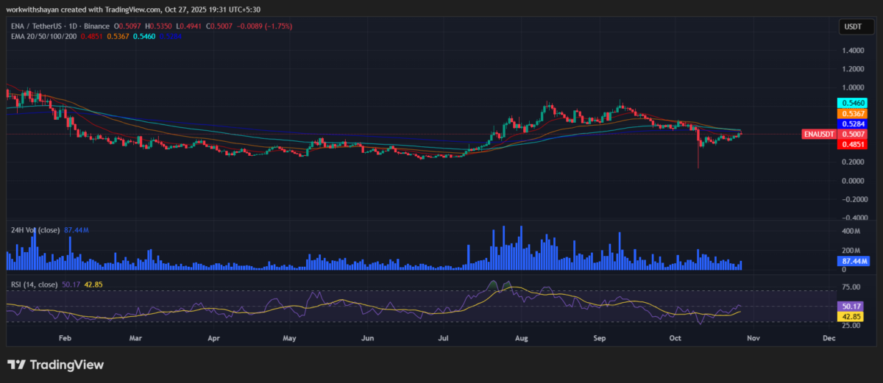Click the purple 50.17 RSI axis label
The image size is (883, 383).
(x=853, y=306)
